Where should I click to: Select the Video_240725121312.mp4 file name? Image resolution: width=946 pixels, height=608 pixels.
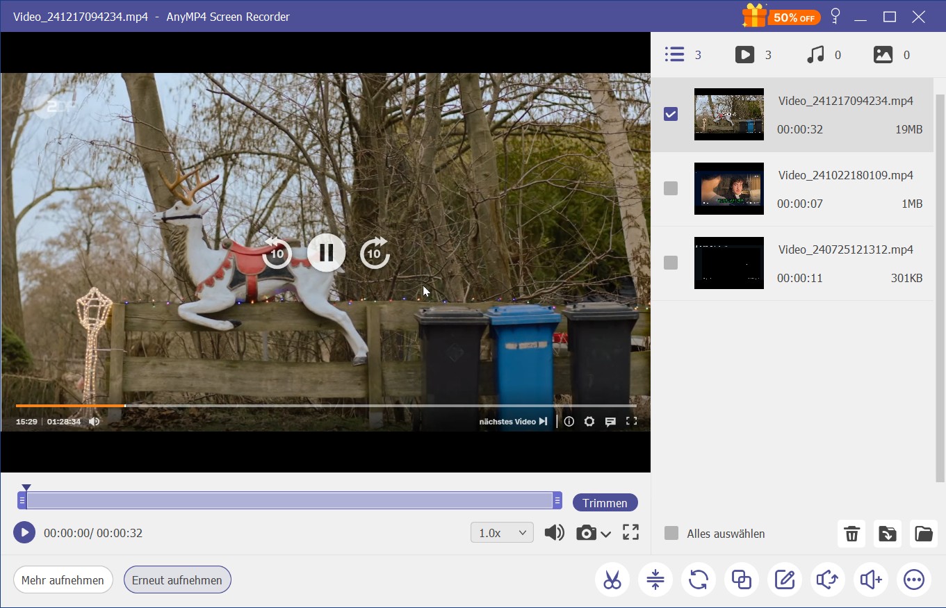pyautogui.click(x=845, y=249)
